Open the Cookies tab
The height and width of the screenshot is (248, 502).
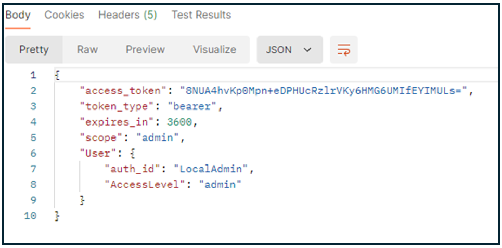(x=64, y=15)
